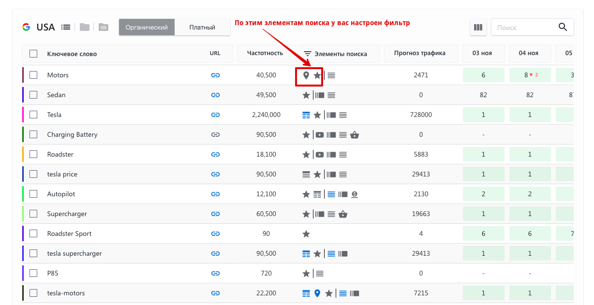
Task: Tick the checkbox for Supercharger
Action: click(33, 214)
